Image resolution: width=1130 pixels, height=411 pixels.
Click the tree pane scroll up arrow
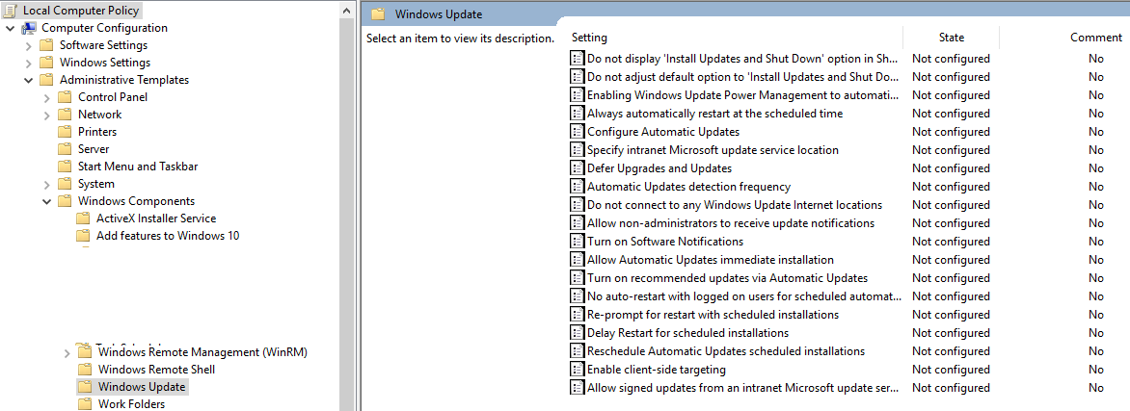pos(347,10)
